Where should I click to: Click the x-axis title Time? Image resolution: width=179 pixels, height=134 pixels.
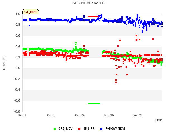click(x=158, y=120)
